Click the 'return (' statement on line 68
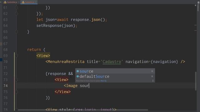 pos(36,50)
